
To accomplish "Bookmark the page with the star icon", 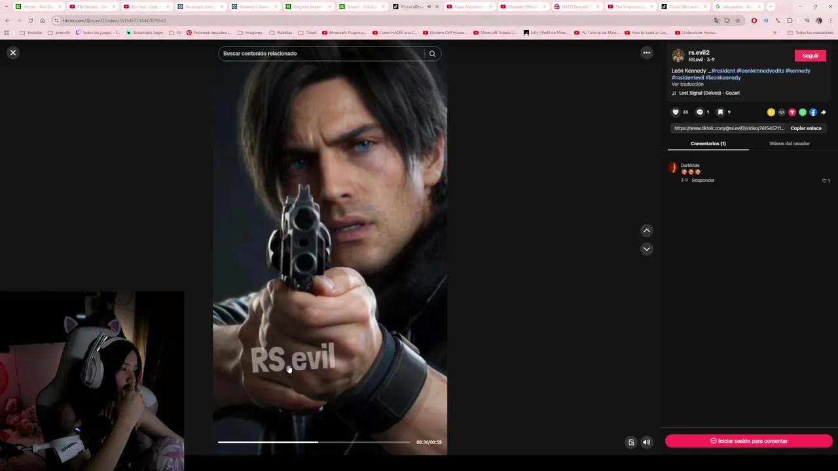I will [737, 20].
